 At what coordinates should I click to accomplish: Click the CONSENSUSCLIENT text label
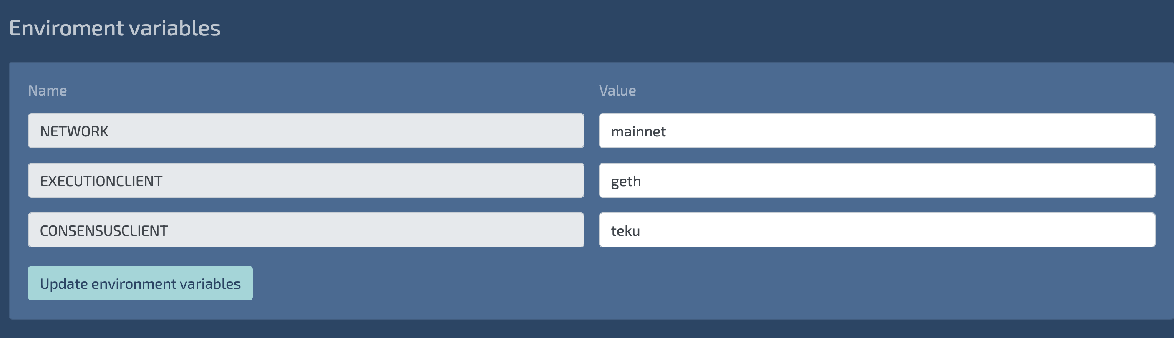point(104,231)
